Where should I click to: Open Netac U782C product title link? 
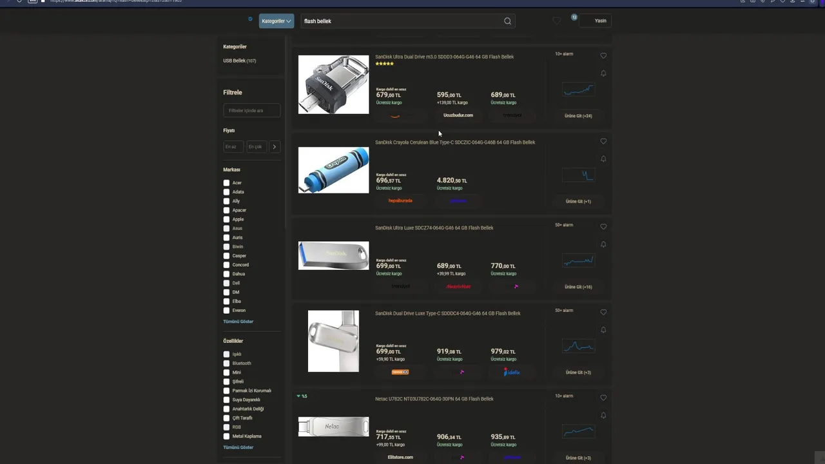click(434, 399)
